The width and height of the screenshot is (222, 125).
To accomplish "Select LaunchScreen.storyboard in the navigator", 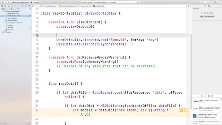I will [x=16, y=23].
